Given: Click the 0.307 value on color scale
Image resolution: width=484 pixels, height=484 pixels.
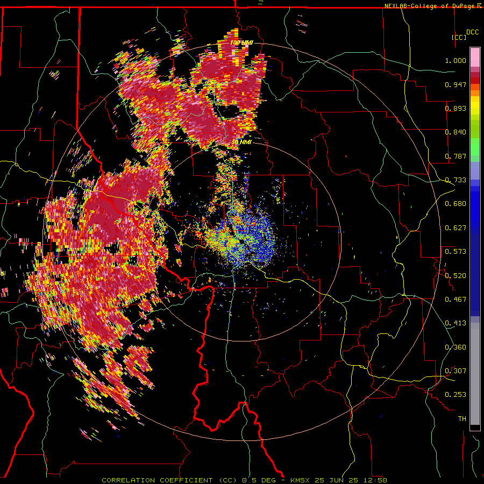Looking at the screenshot, I should click(455, 371).
